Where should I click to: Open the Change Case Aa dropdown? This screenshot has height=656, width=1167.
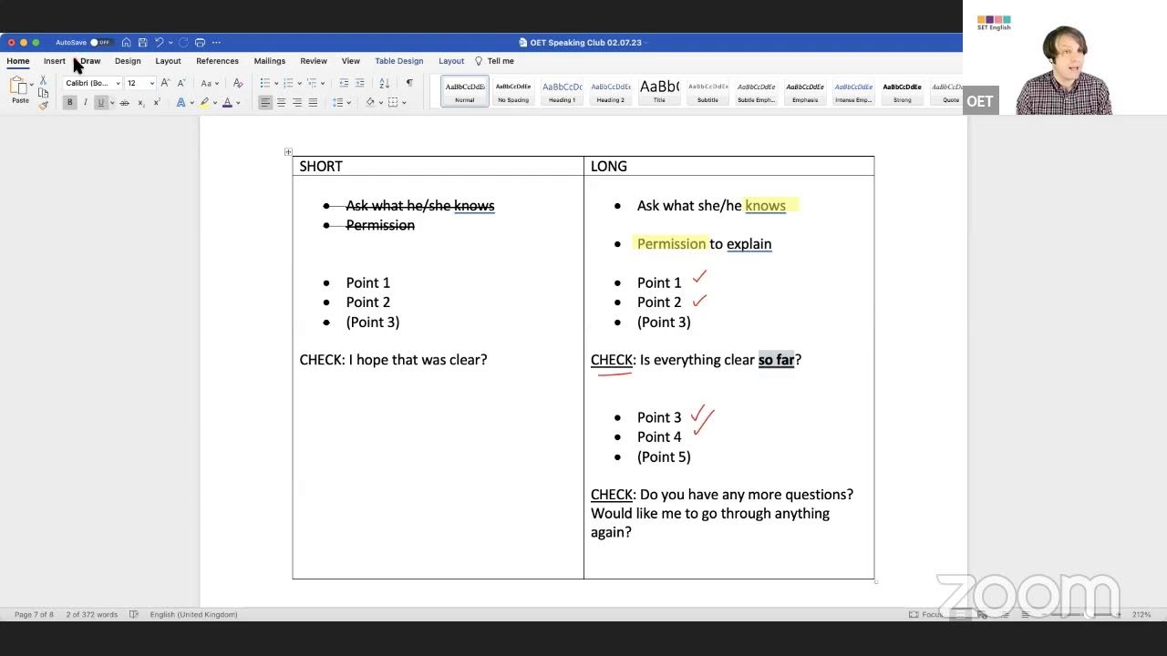209,83
